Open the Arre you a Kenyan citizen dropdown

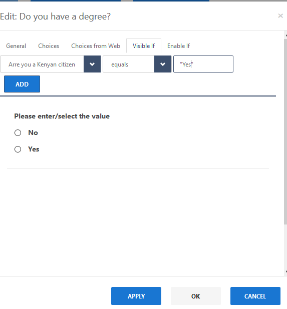(x=51, y=64)
